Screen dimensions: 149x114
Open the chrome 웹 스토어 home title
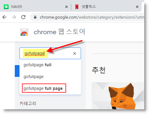(59, 32)
